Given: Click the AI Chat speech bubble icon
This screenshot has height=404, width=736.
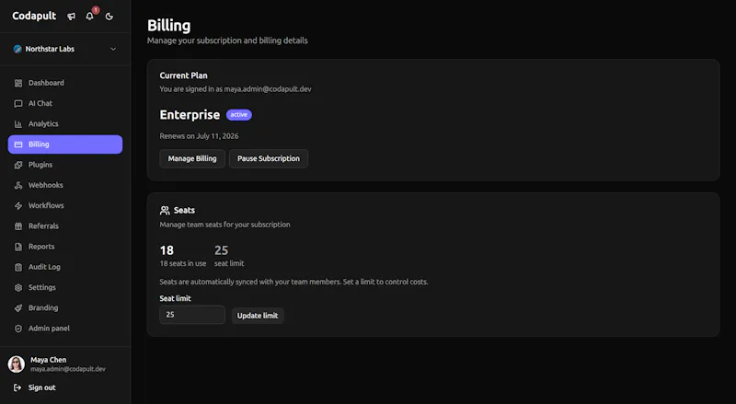Looking at the screenshot, I should [x=18, y=103].
